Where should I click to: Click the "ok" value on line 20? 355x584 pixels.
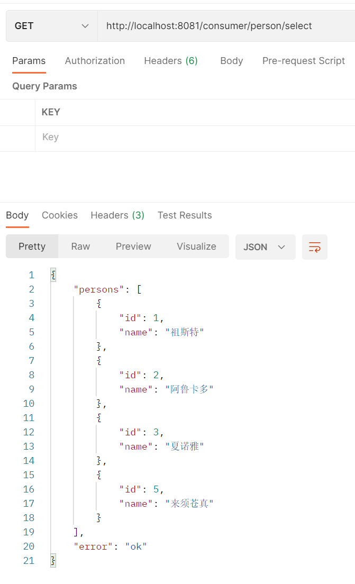pyautogui.click(x=136, y=546)
